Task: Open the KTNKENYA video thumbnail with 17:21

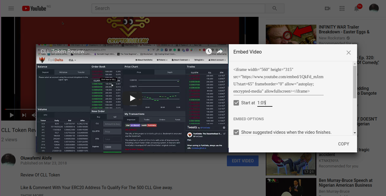Action: (291, 164)
